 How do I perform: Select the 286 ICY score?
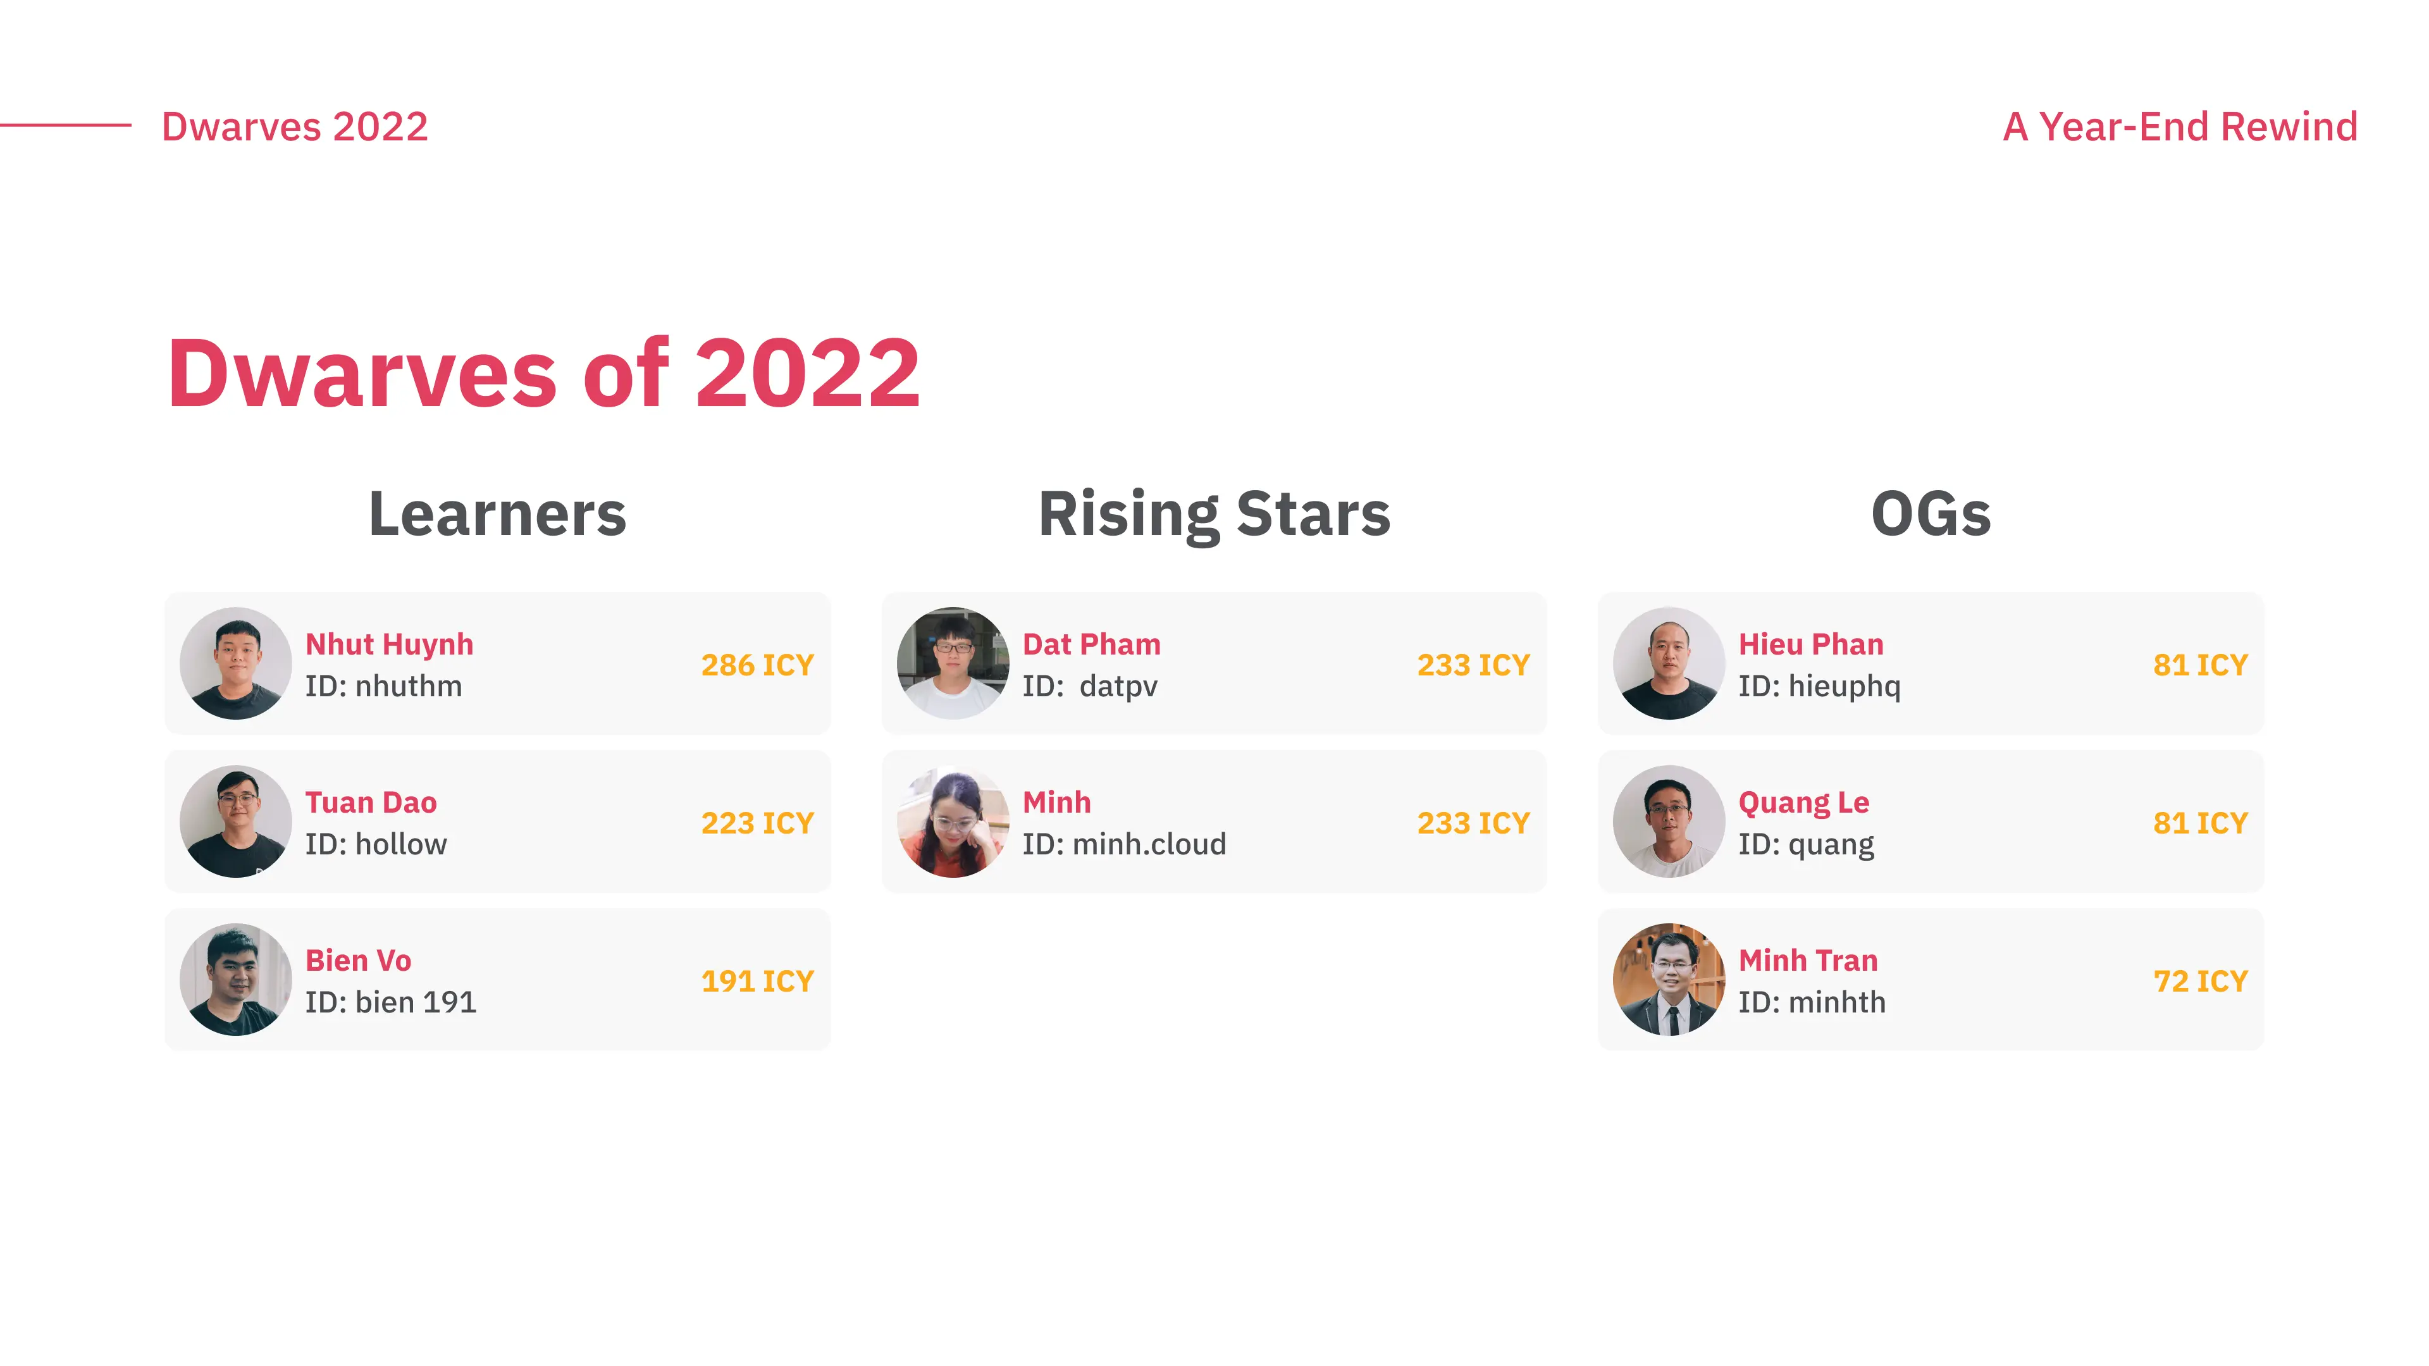click(x=757, y=665)
